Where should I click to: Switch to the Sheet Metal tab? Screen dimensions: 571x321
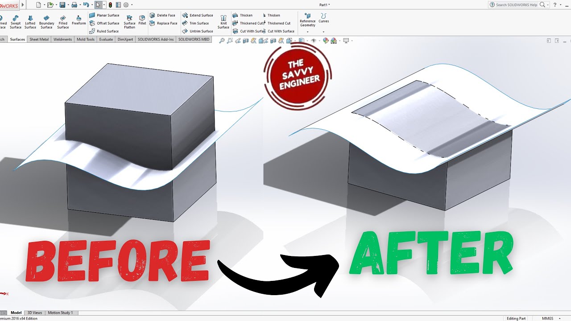click(39, 39)
